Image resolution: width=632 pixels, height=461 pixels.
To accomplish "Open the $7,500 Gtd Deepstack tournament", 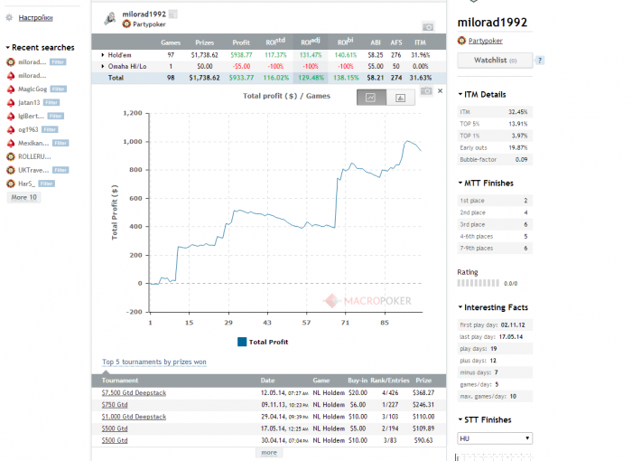I will tap(134, 393).
